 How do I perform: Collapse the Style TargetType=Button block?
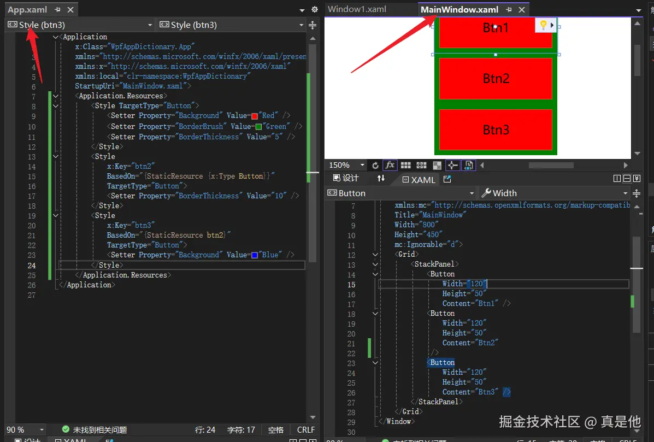tap(56, 106)
